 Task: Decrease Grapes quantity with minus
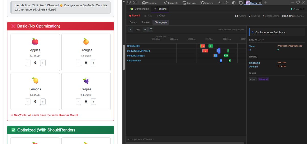click(79, 102)
